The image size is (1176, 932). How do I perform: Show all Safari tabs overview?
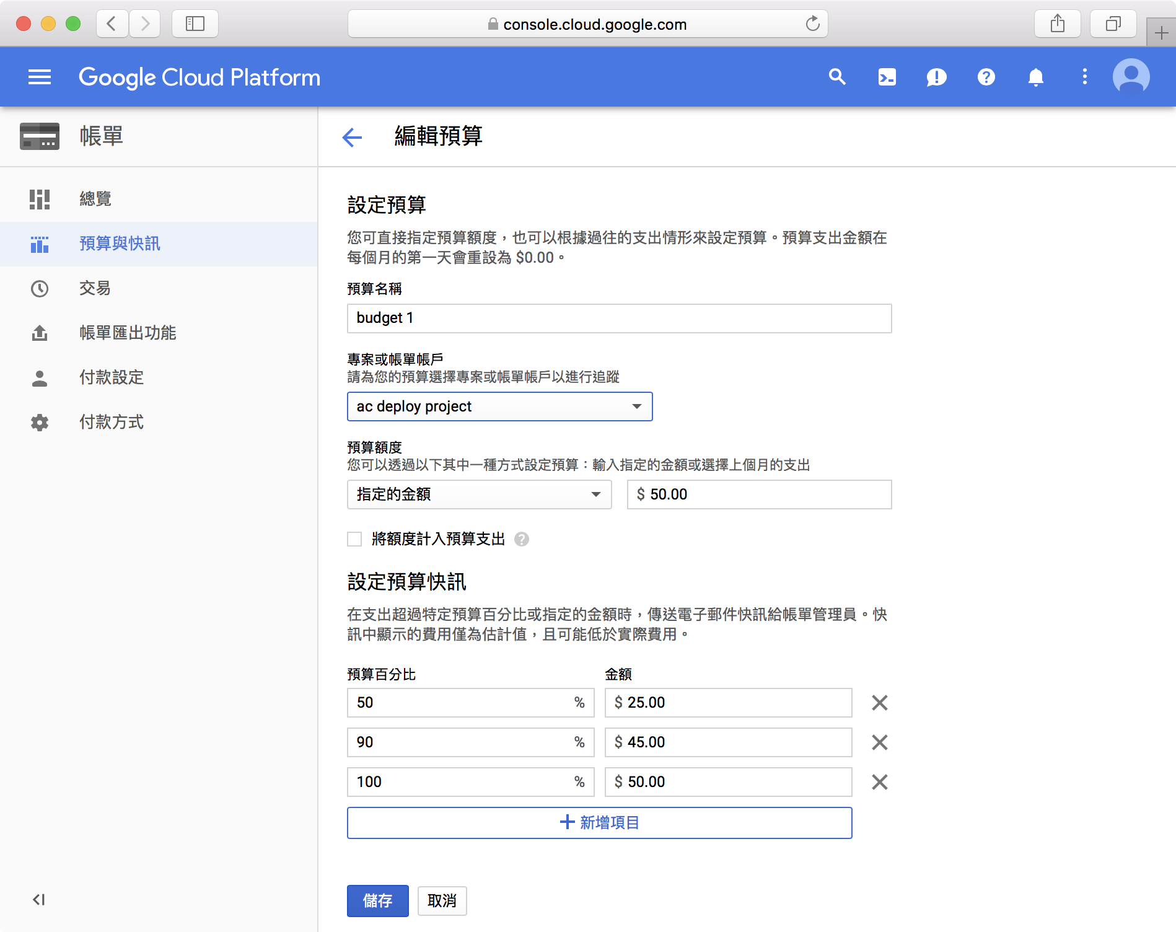(1113, 24)
